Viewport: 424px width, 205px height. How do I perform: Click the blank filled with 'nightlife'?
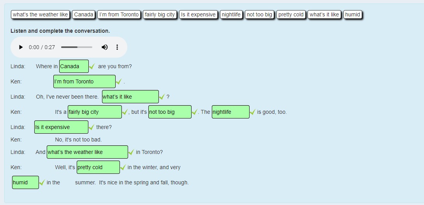(230, 112)
